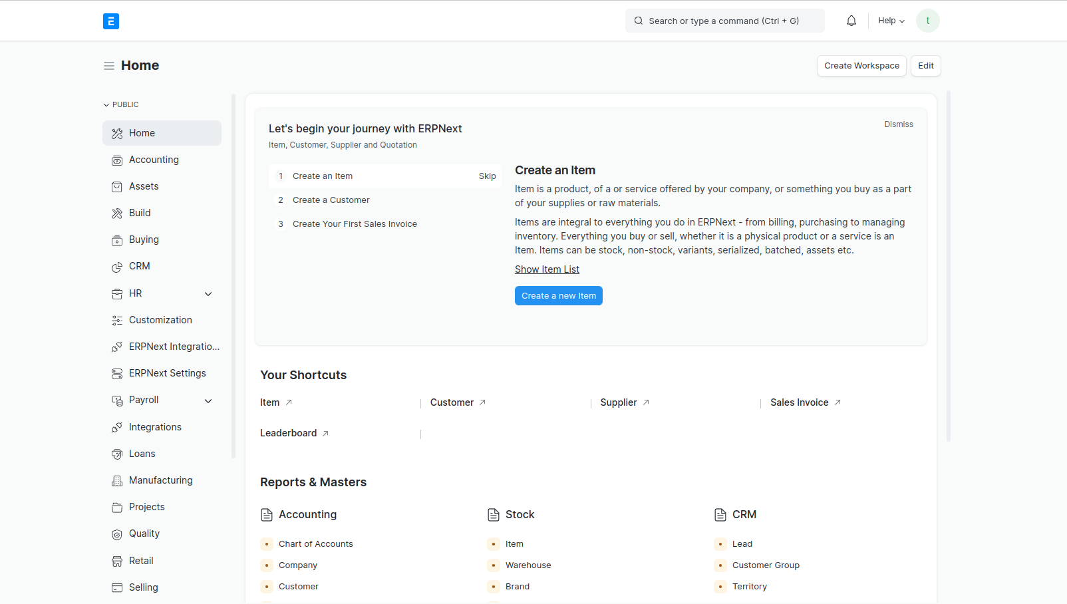Skip the Create an Item step
This screenshot has width=1067, height=604.
click(488, 176)
